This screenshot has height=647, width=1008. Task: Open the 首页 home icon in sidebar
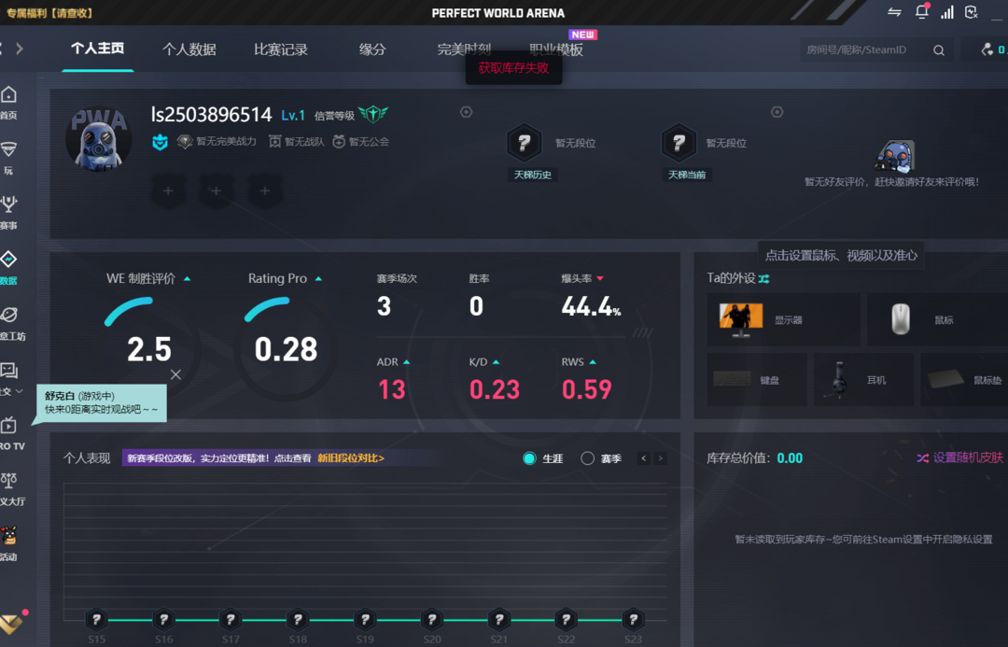pos(8,95)
